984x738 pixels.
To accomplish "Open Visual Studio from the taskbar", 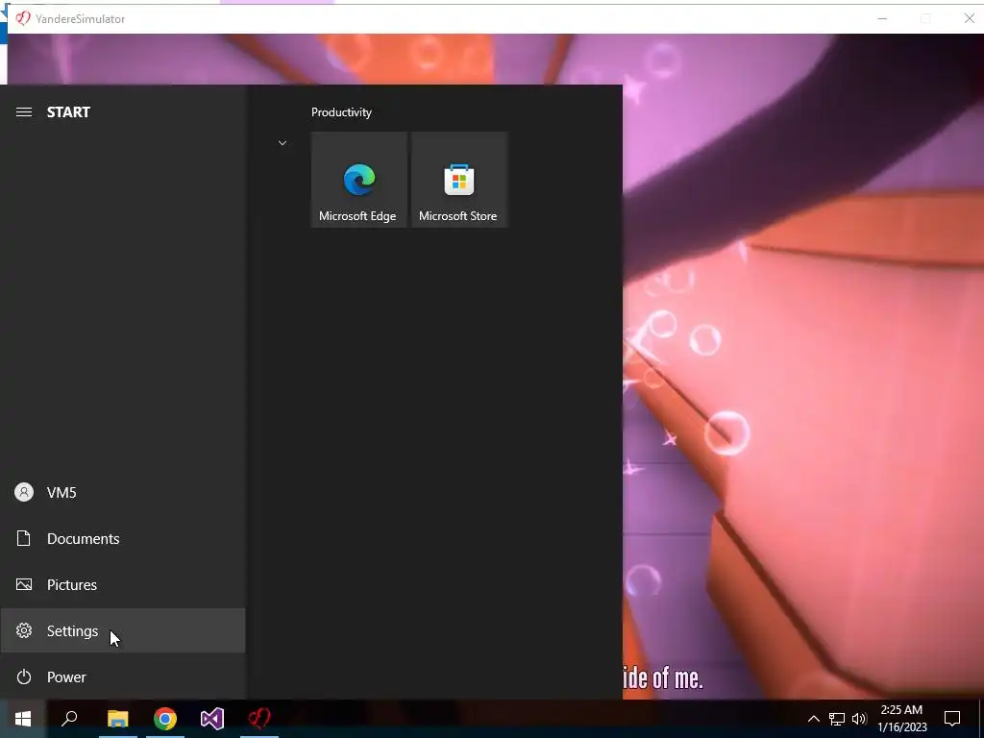I will coord(212,719).
